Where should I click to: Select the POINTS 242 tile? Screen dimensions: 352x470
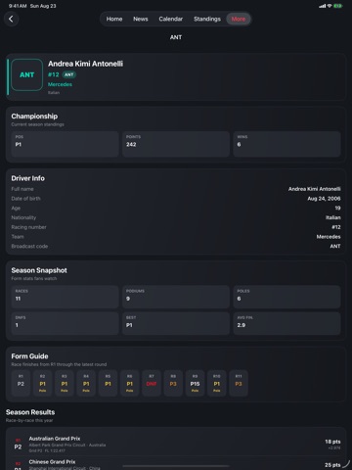tap(176, 144)
